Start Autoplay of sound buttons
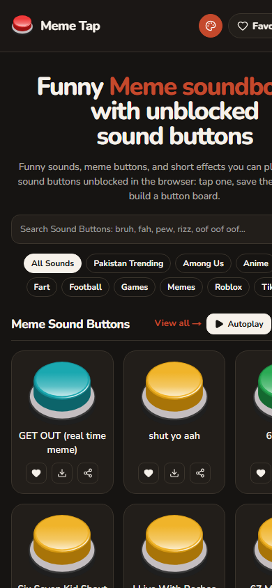This screenshot has height=588, width=272. 239,324
